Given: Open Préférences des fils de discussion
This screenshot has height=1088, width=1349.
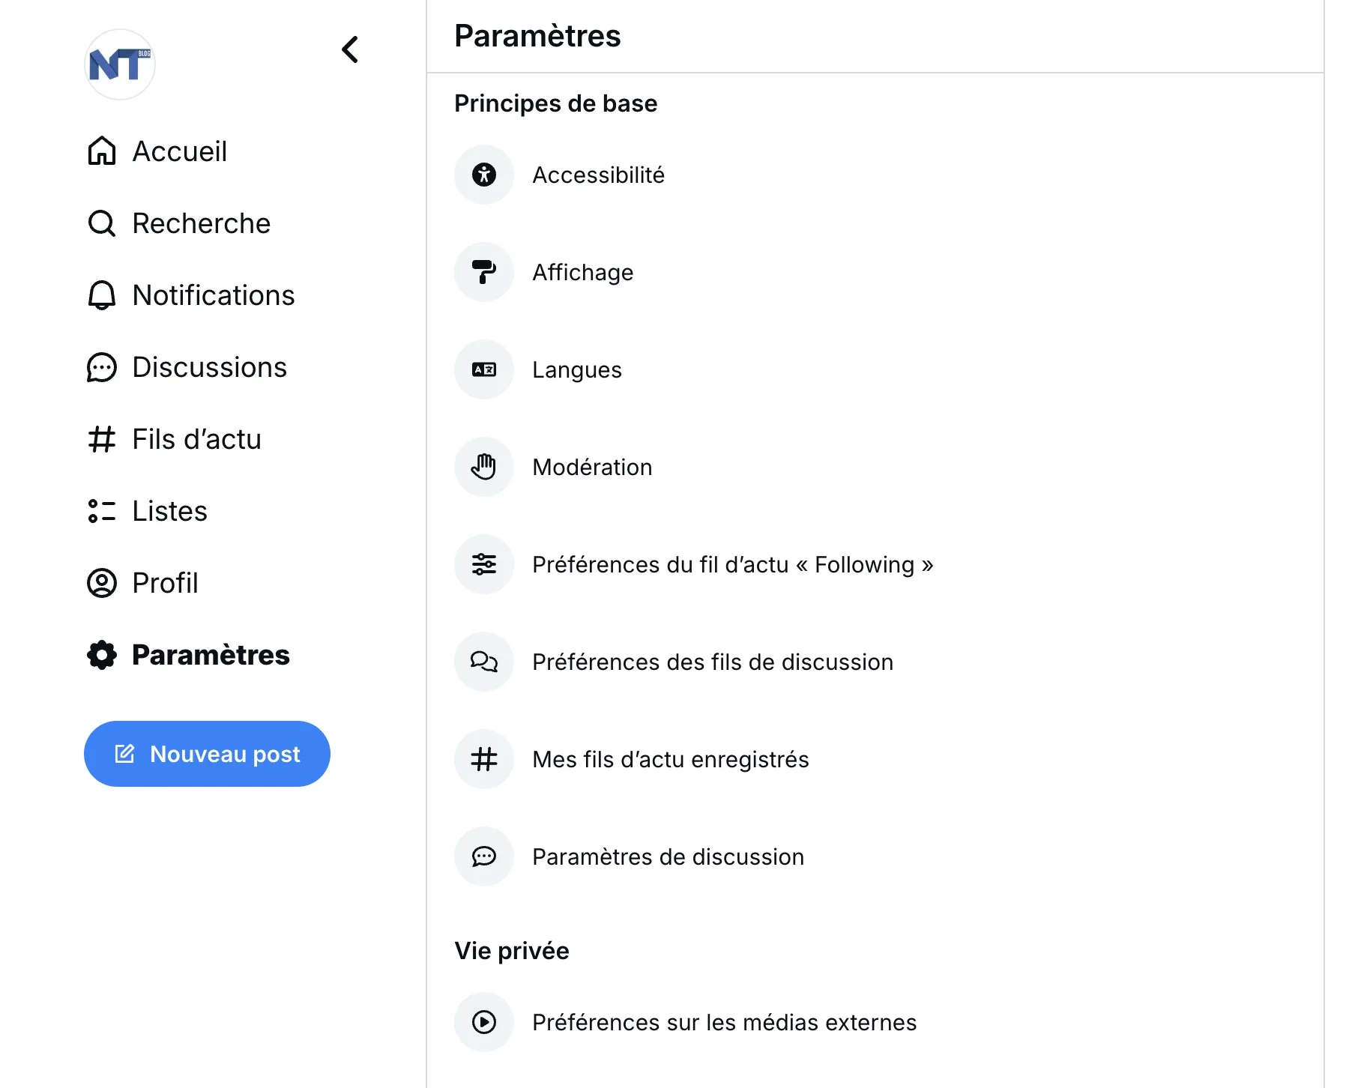Looking at the screenshot, I should 712,662.
